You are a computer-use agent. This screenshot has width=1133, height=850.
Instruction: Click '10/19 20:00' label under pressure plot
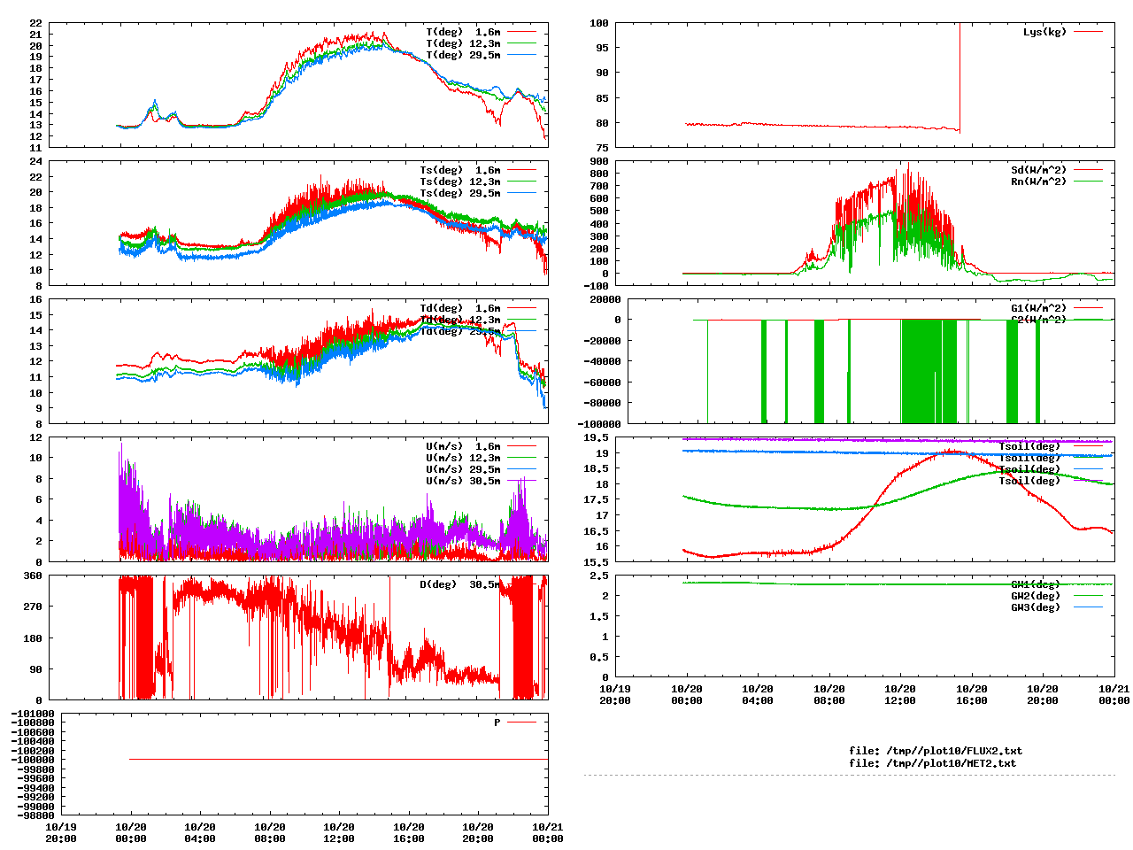tap(61, 833)
